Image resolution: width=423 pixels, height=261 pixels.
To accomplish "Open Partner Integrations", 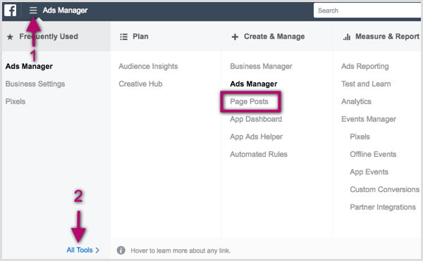I will (x=383, y=208).
